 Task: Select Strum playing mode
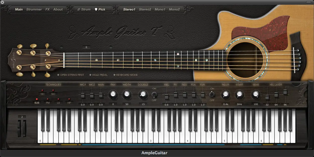coord(84,9)
